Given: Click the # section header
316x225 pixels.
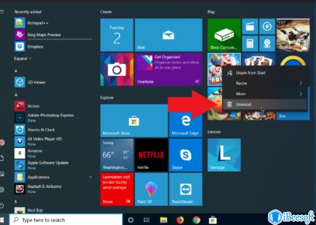Looking at the screenshot, I should [16, 71].
